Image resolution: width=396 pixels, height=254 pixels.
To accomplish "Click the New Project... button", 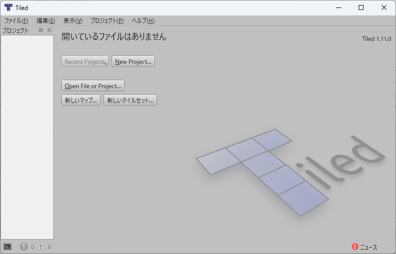I will click(133, 61).
